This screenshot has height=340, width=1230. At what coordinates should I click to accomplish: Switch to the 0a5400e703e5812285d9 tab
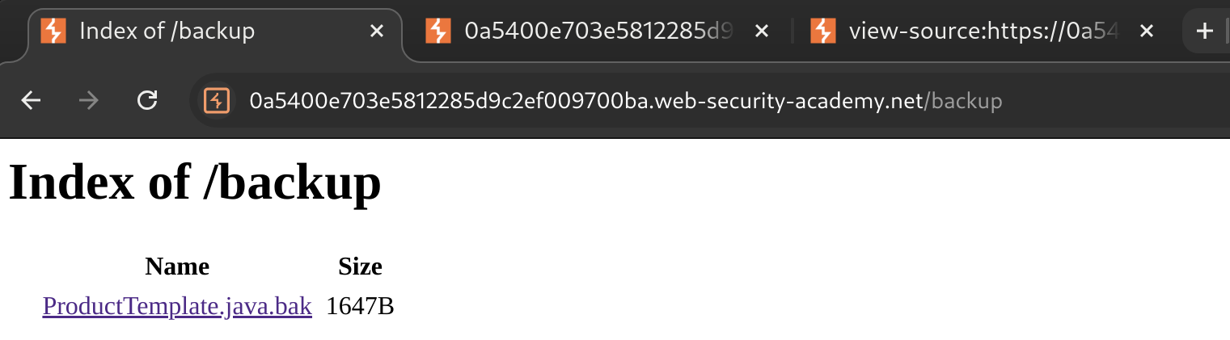598,31
